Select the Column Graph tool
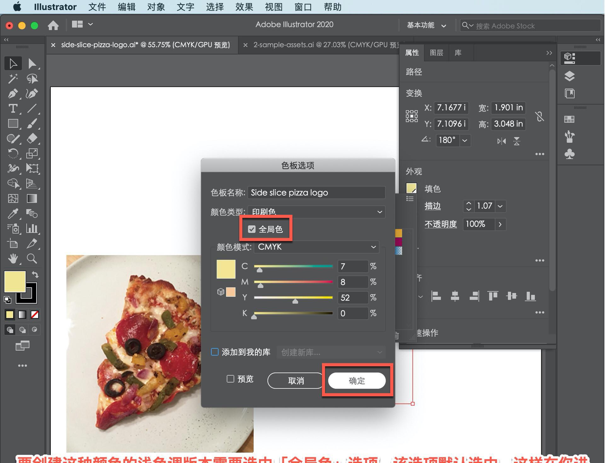 click(32, 228)
